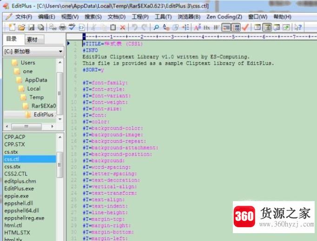Open the 浏览器(B) menu
The height and width of the screenshot is (241, 317).
189,17
